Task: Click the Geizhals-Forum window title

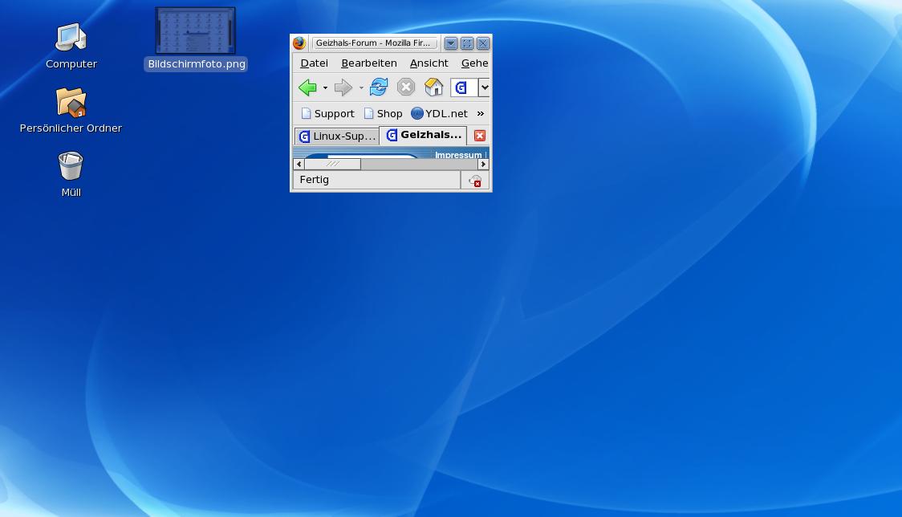Action: (373, 43)
